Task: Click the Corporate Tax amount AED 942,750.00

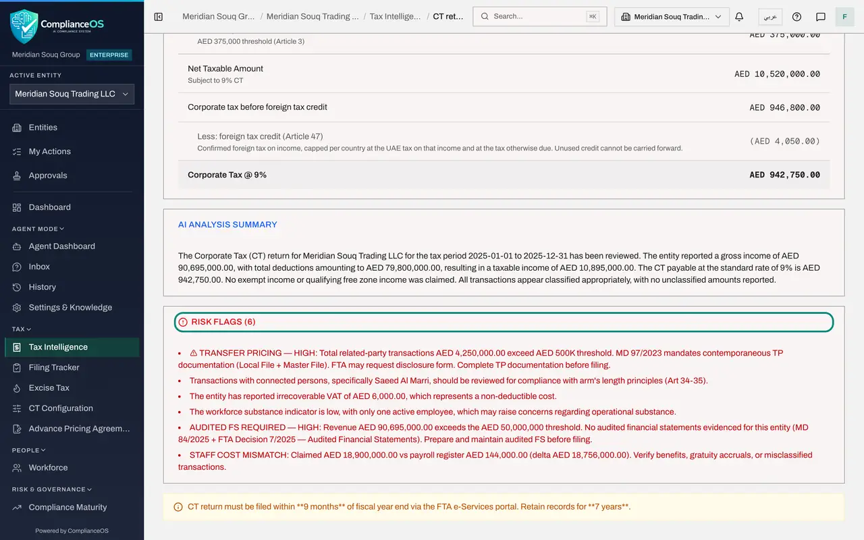Action: (x=784, y=175)
